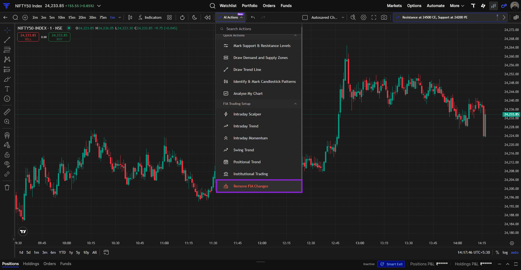Screen dimensions: 521x270
Task: Click the clock time and timezone display
Action: tap(474, 252)
